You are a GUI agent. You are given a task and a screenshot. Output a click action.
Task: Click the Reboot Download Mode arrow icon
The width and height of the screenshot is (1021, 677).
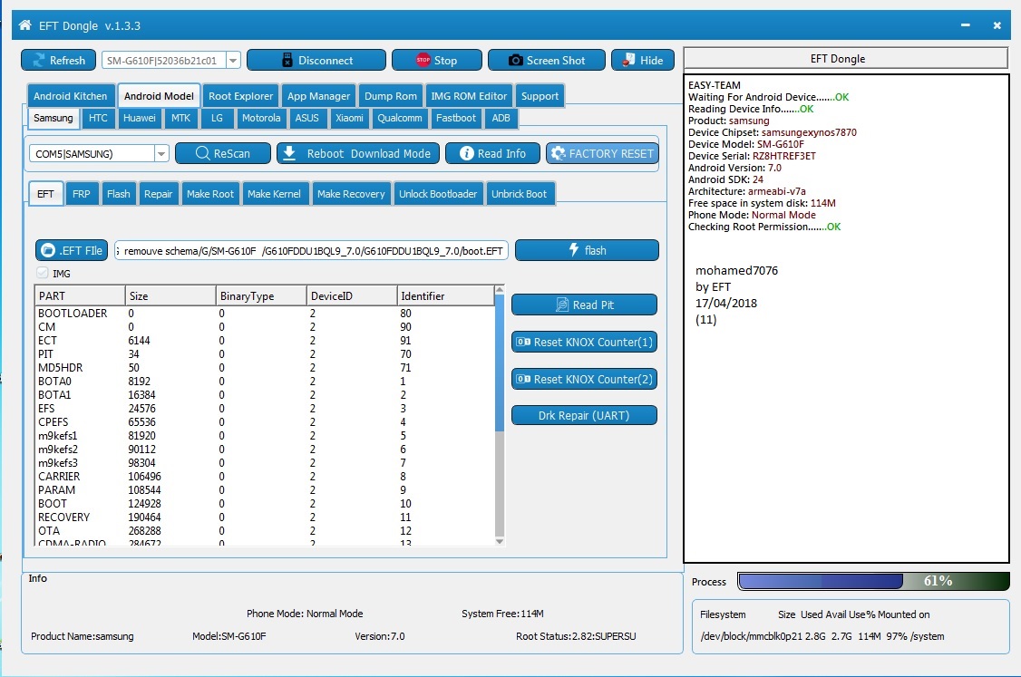pos(290,153)
